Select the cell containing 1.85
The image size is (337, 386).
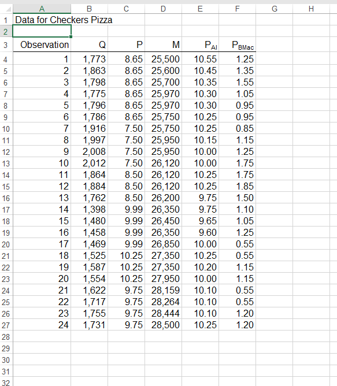237,186
